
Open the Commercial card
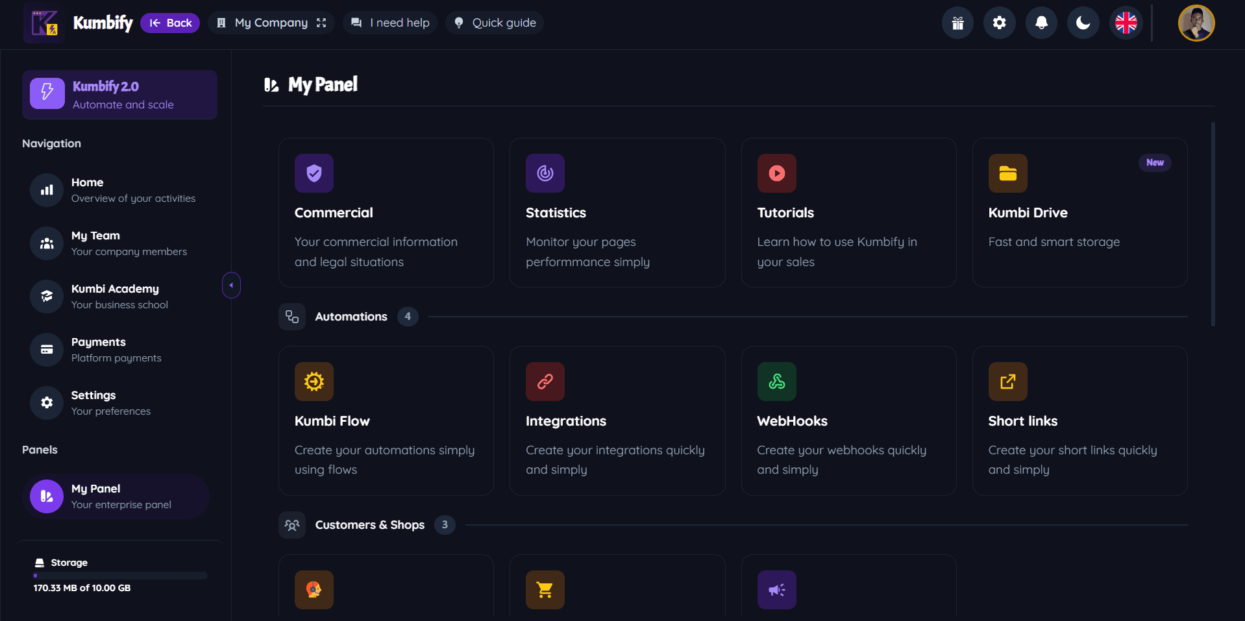pos(386,212)
